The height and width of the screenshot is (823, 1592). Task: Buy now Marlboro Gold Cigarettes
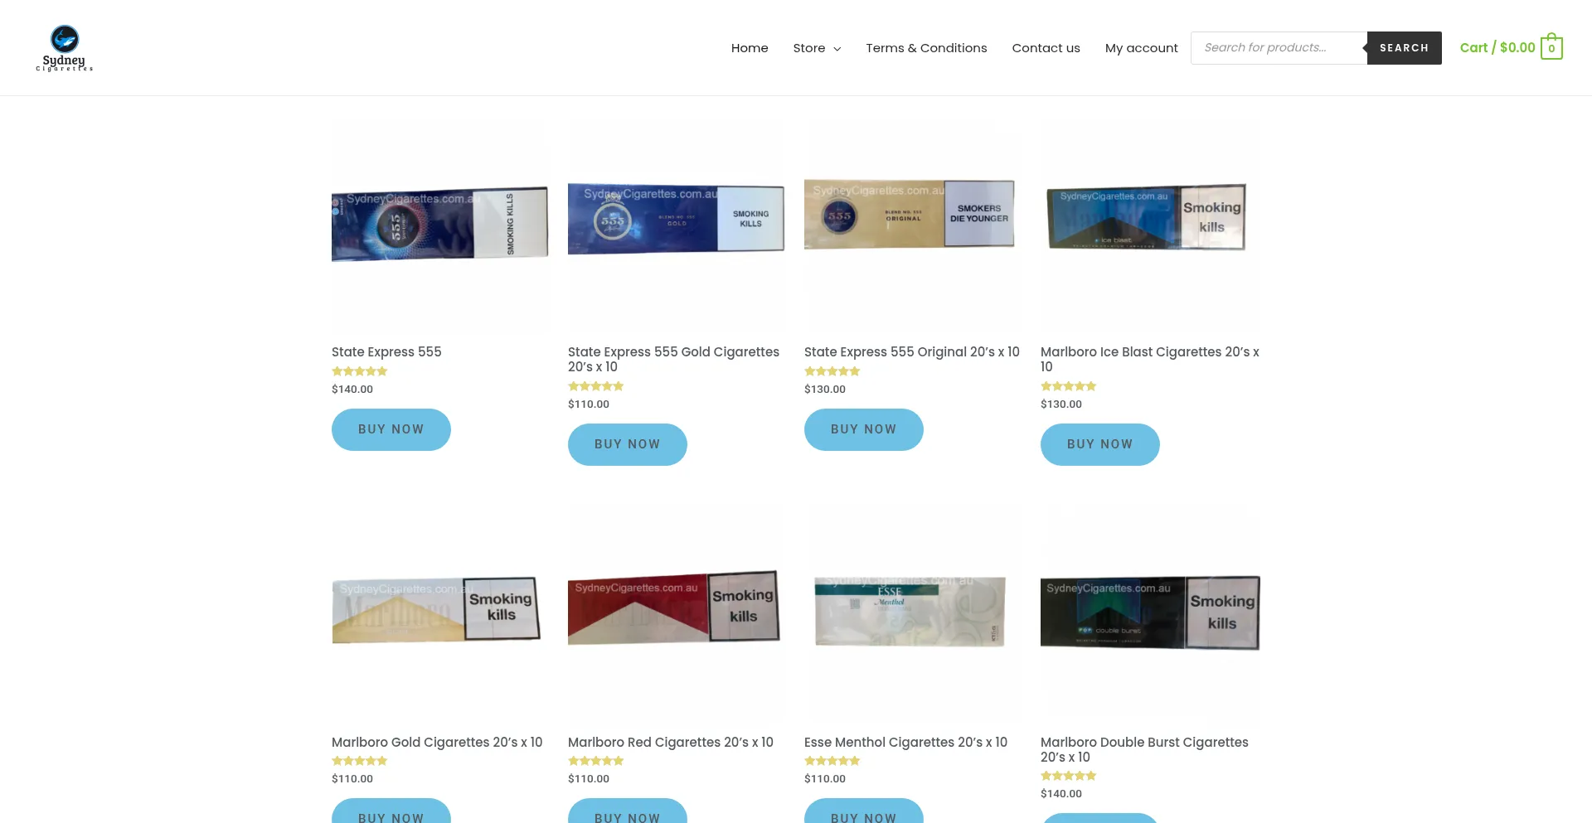coord(391,811)
